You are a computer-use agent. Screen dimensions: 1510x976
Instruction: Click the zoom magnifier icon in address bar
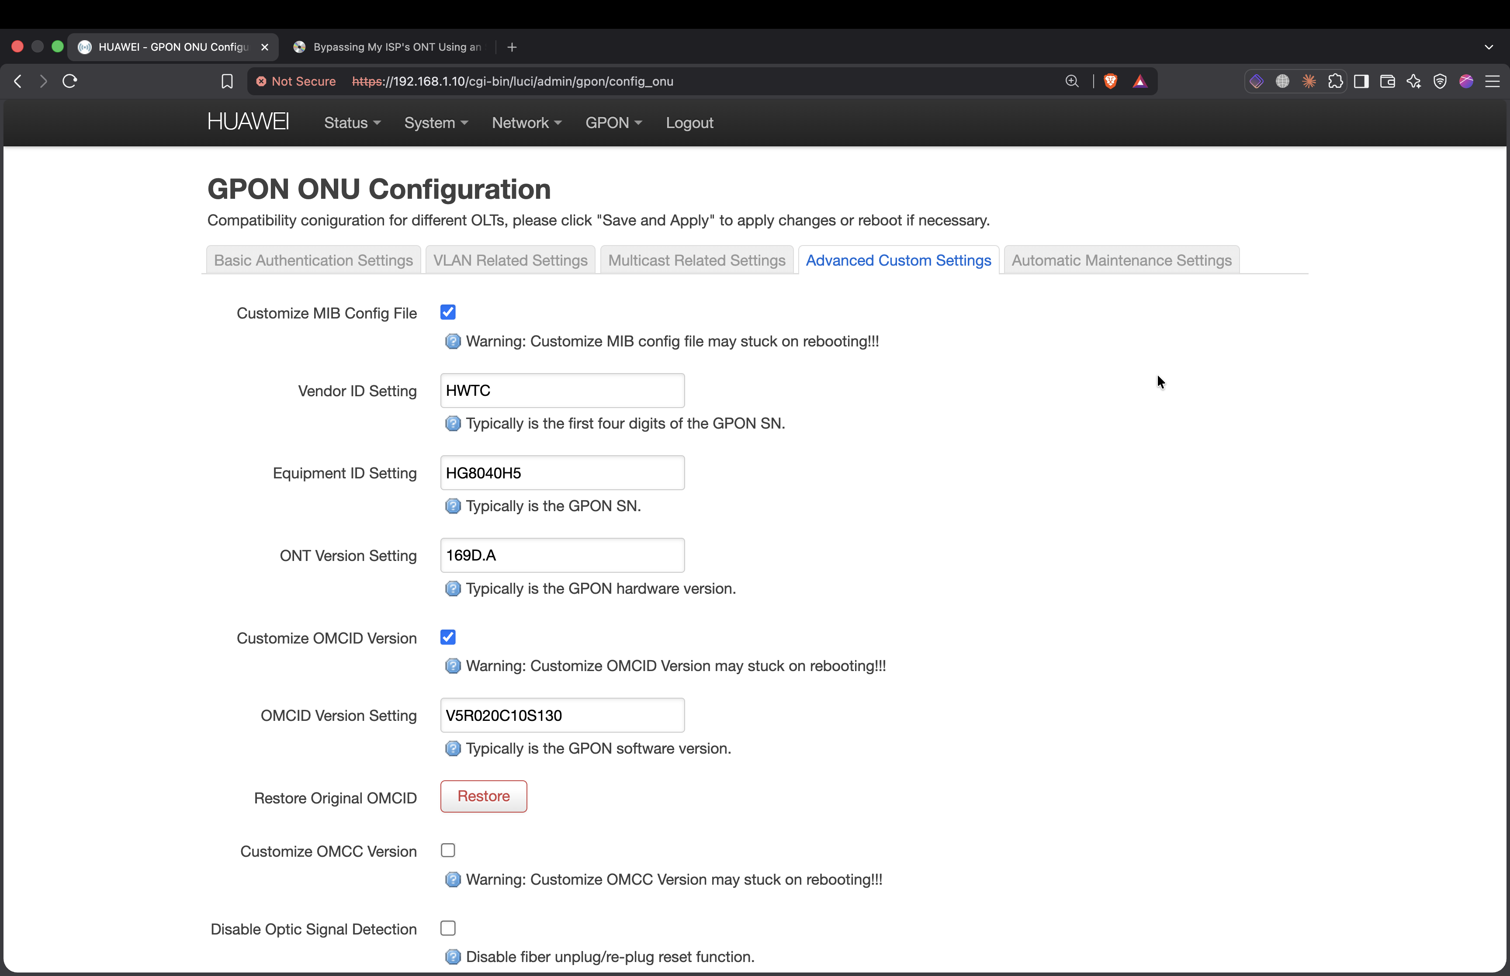[x=1071, y=81]
